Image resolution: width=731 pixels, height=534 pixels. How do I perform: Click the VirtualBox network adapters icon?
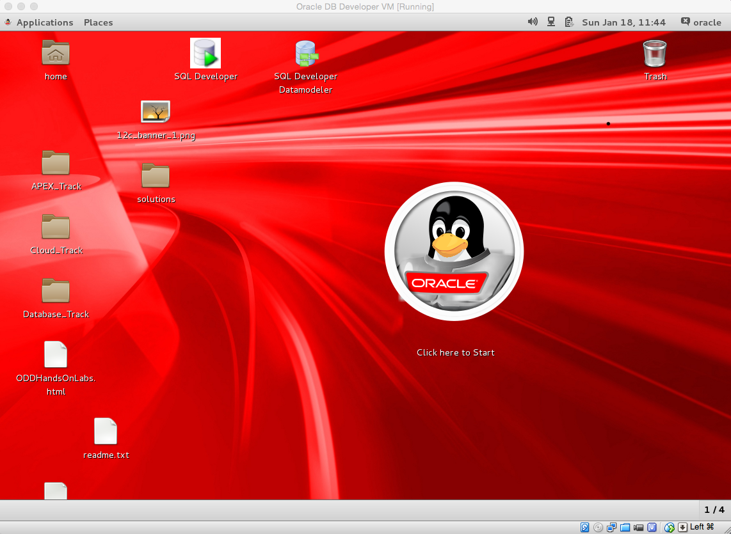pos(612,527)
